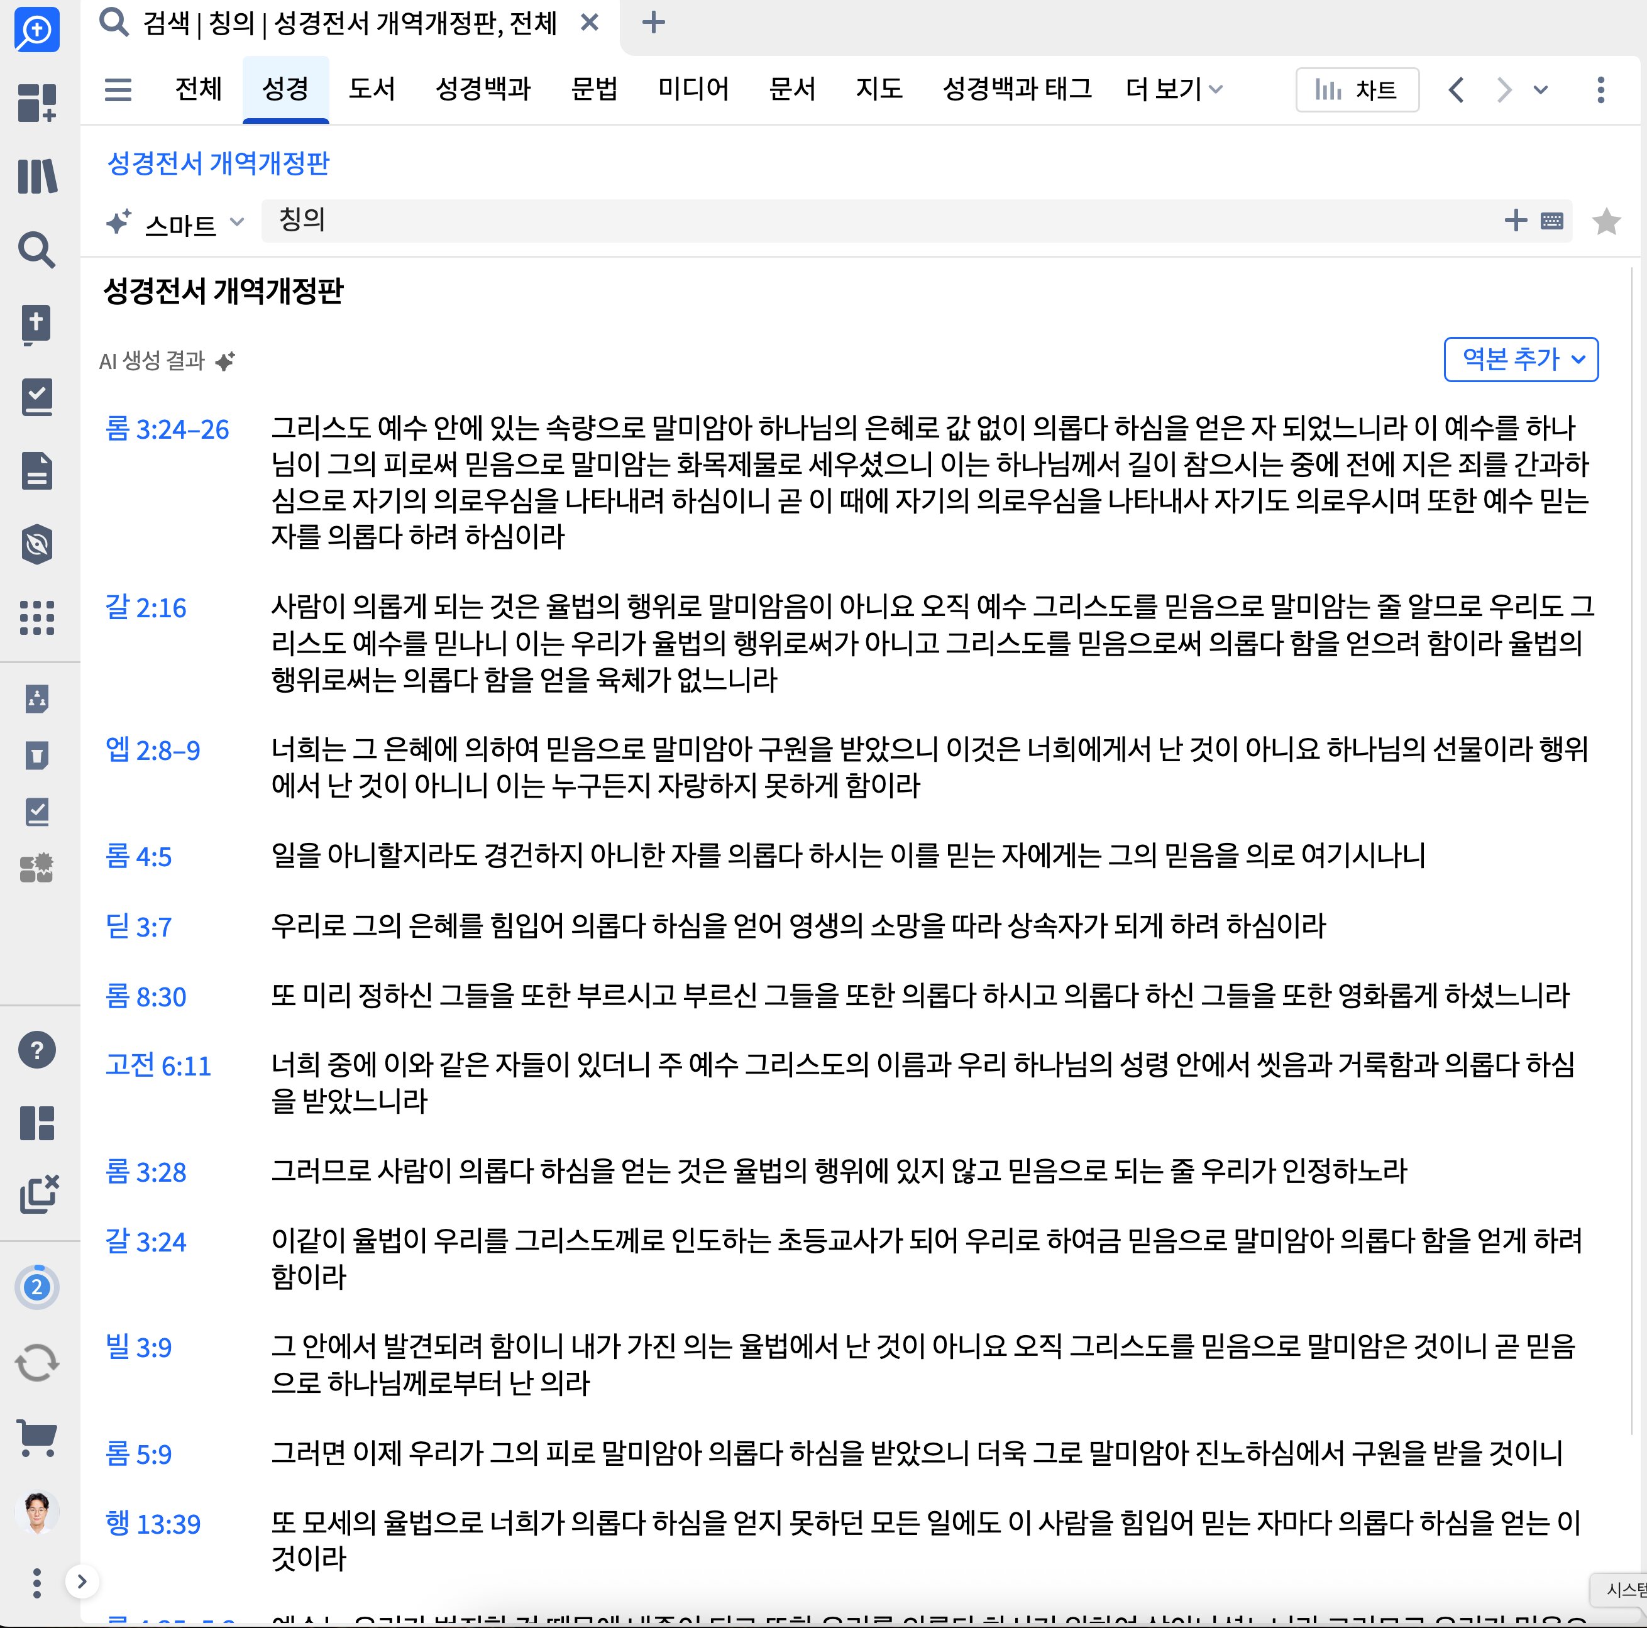Open the bookmark page shortcut icon

click(x=36, y=755)
